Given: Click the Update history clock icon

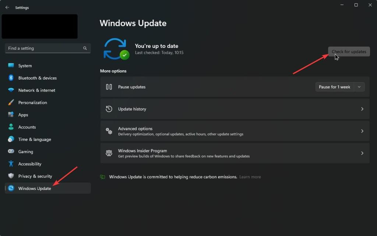Looking at the screenshot, I should coord(109,109).
